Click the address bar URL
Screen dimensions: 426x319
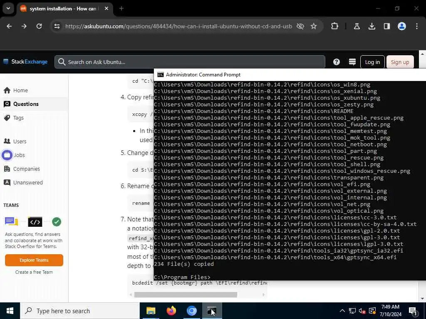pos(178,26)
